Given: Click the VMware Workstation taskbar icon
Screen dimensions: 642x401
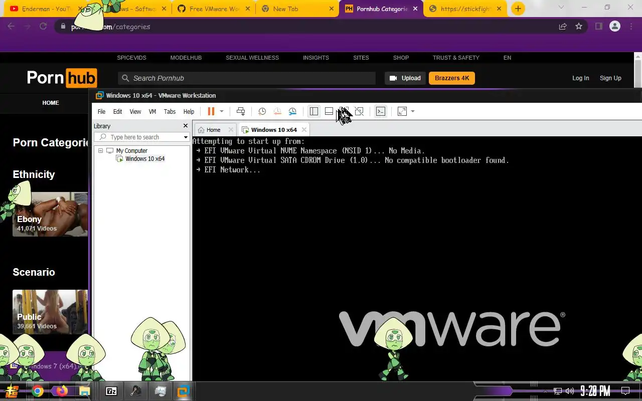Looking at the screenshot, I should 183,391.
